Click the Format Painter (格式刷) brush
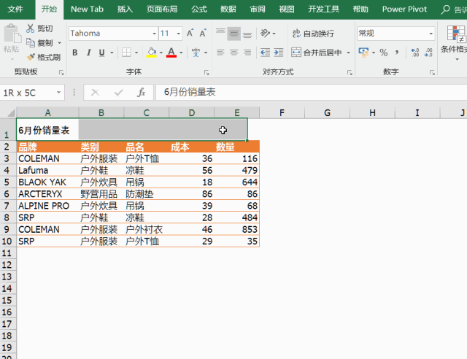This screenshot has width=467, height=359. [x=31, y=57]
